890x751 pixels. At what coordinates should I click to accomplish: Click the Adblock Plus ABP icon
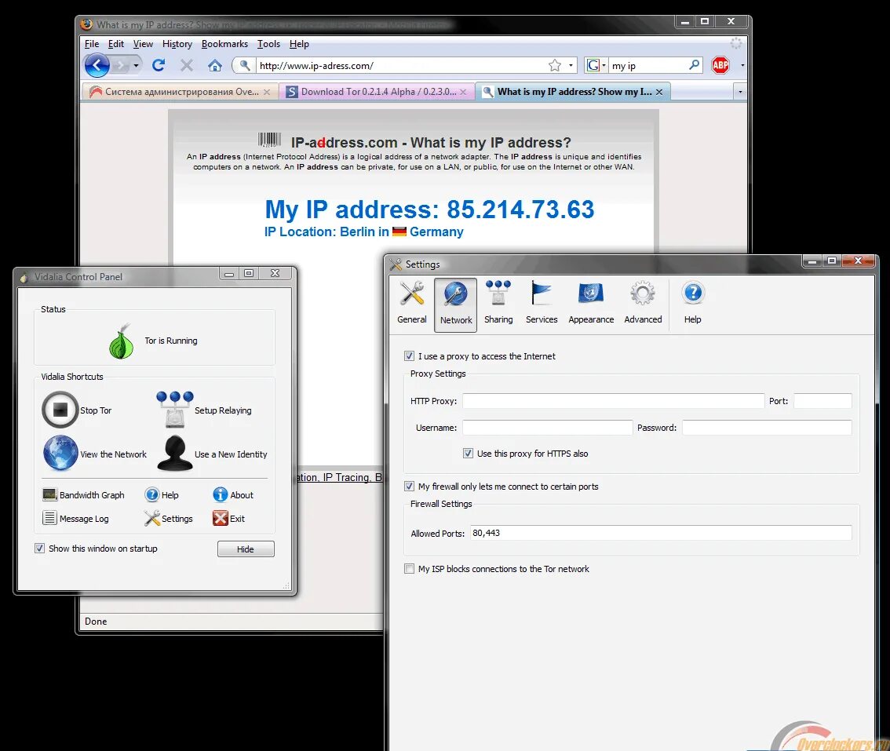click(720, 65)
